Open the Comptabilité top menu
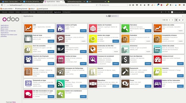The image size is (186, 103). click(25, 12)
